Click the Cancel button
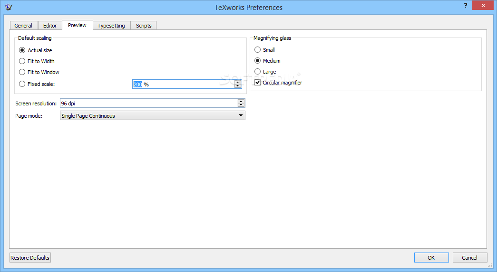Screen dimensions: 497x272 point(470,258)
